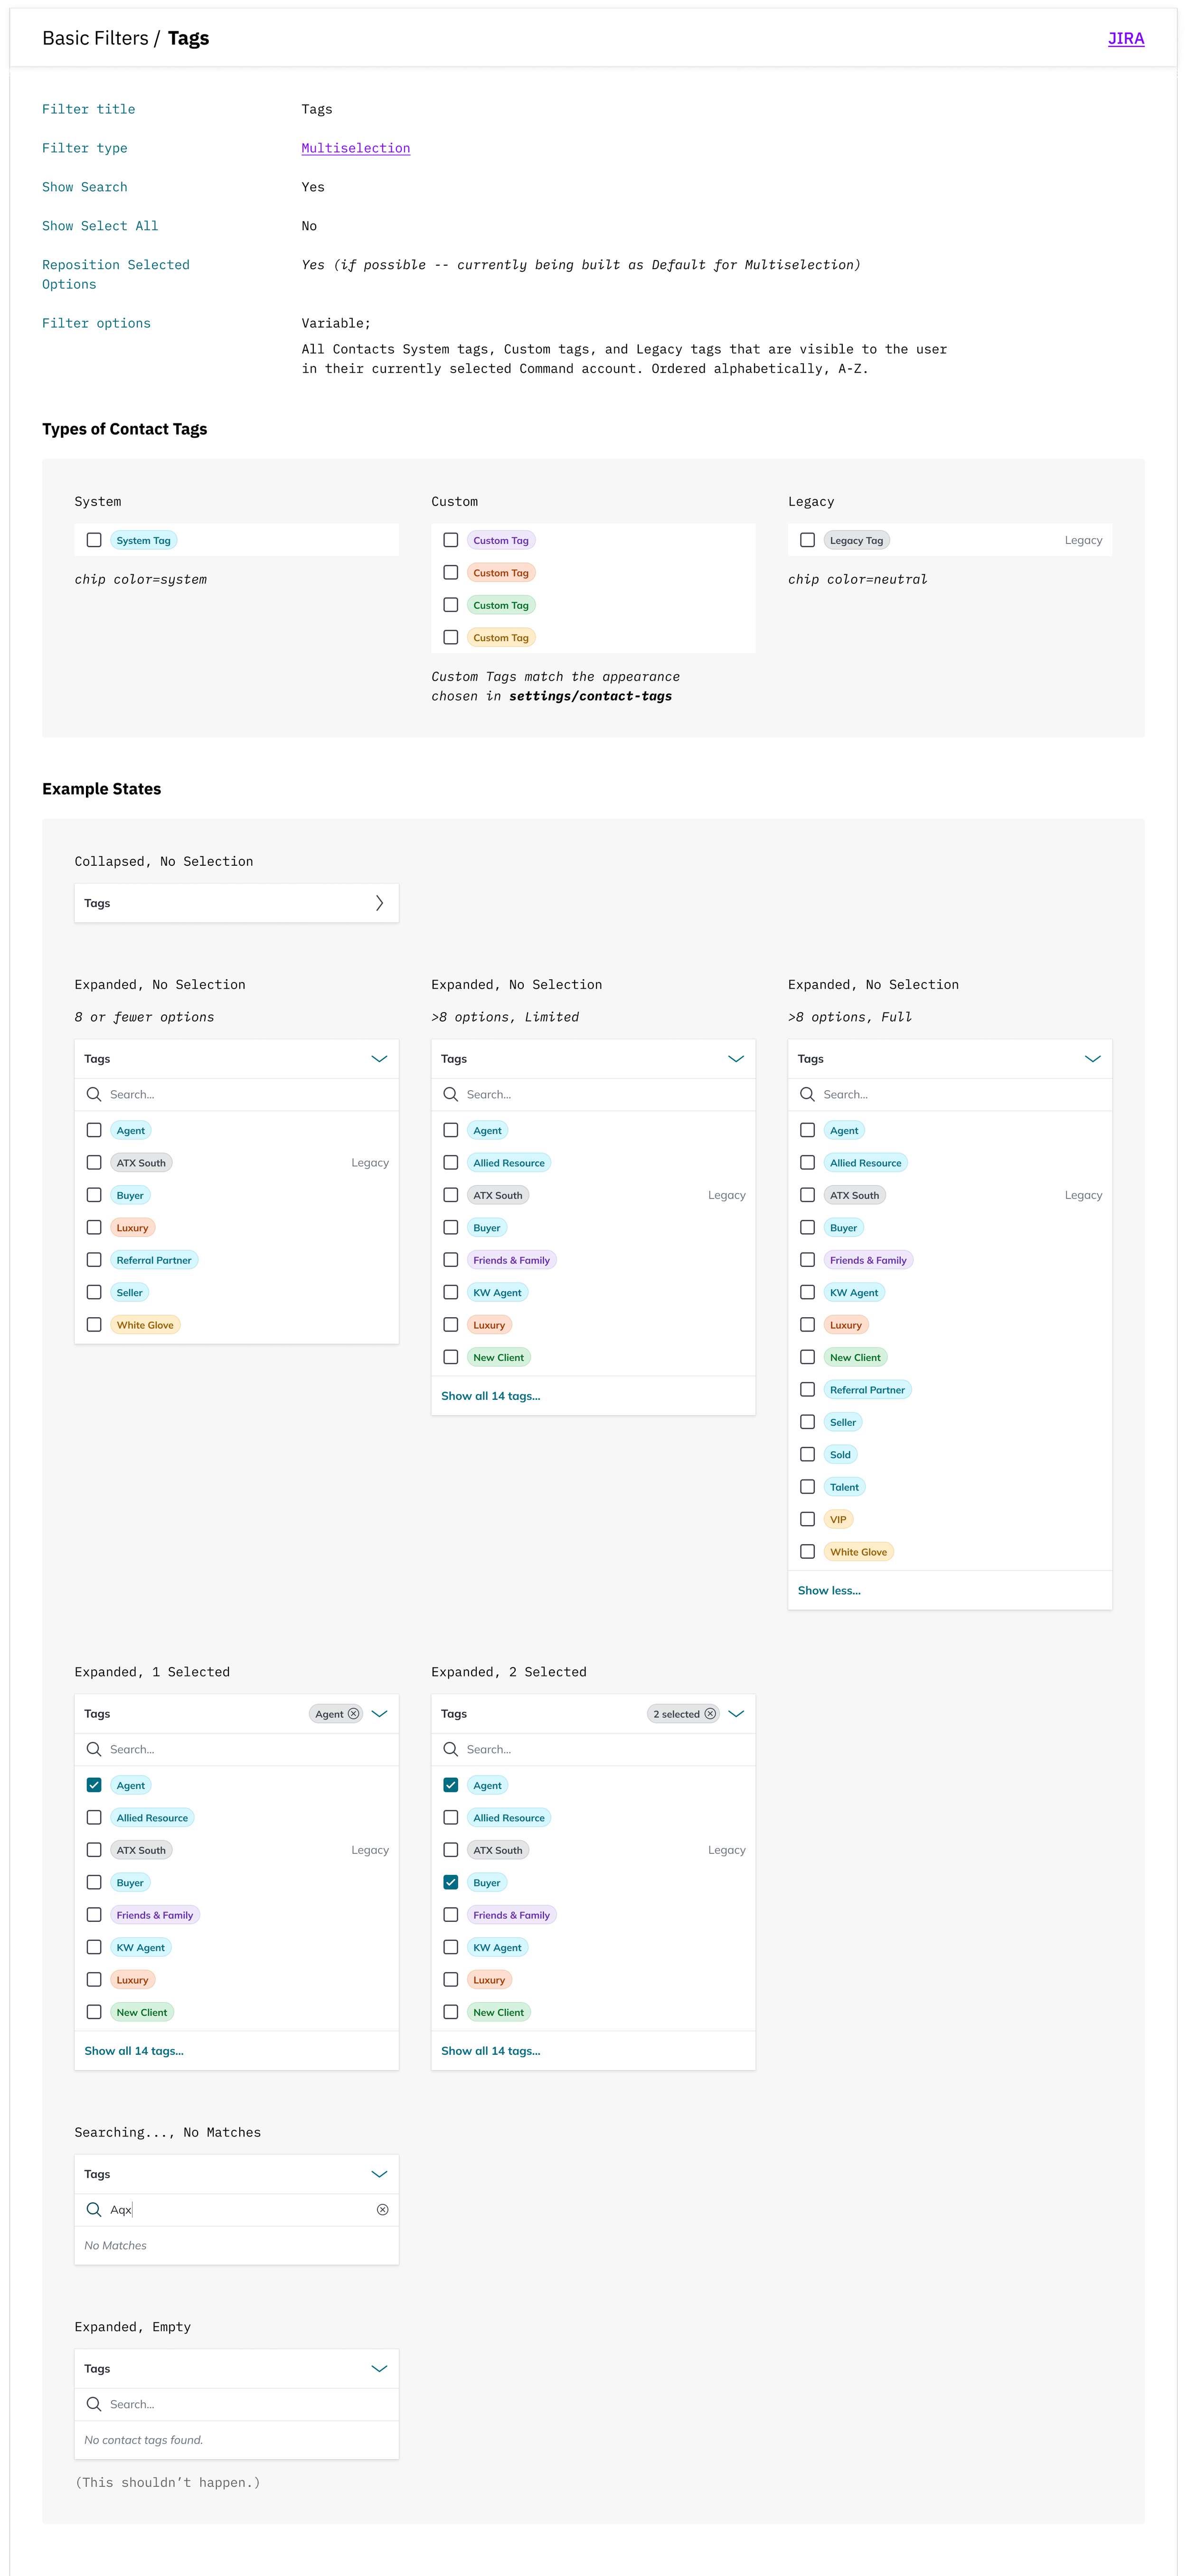Clear the Aqx search text
This screenshot has height=2576, width=1187.
point(382,2209)
